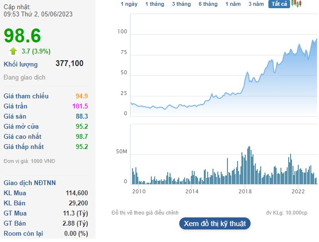319x242 pixels.
Task: Click the "Giao dịch NĐTNN" heading
Action: pyautogui.click(x=30, y=183)
